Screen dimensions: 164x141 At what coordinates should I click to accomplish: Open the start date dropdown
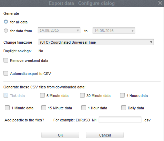[59, 30]
